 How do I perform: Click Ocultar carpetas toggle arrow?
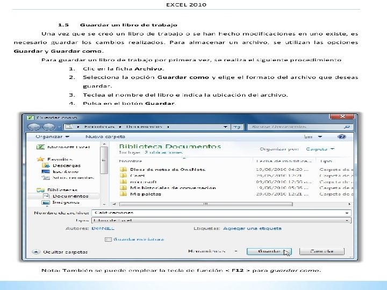(x=36, y=252)
